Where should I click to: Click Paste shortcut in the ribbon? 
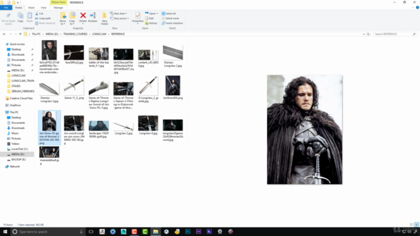[45, 23]
